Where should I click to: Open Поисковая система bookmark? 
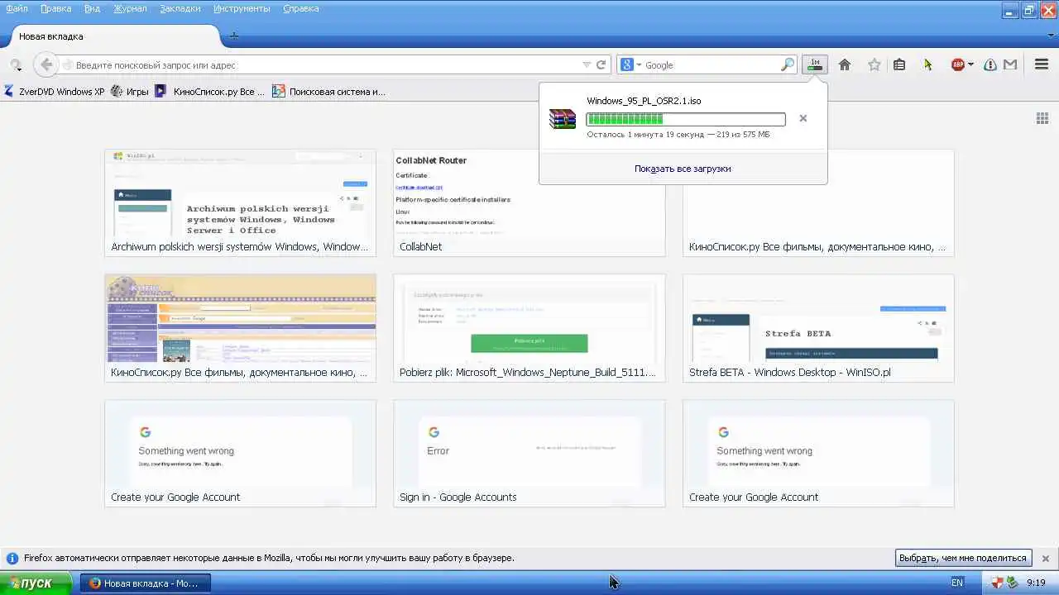pyautogui.click(x=329, y=92)
